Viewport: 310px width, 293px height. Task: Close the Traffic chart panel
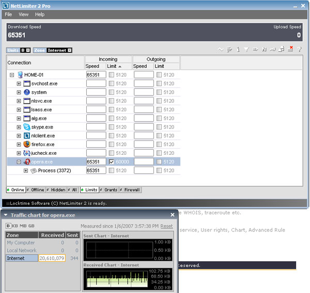(173, 215)
